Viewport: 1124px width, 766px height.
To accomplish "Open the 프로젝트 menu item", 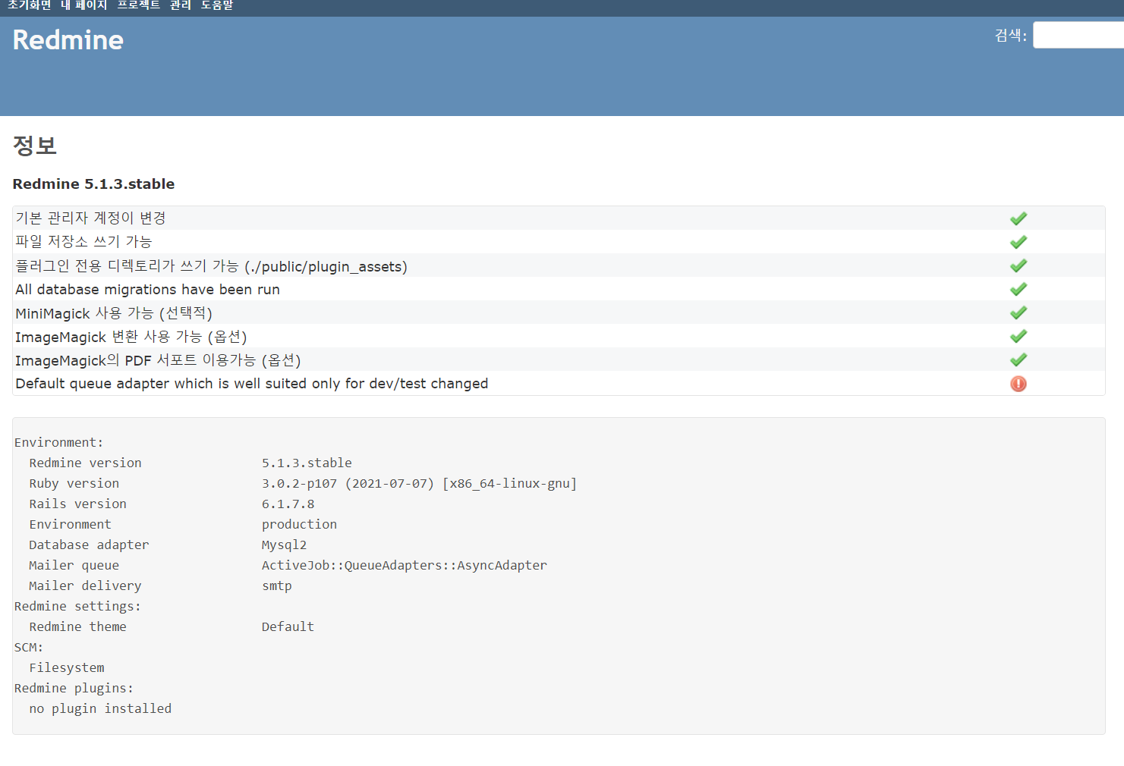I will pyautogui.click(x=138, y=5).
